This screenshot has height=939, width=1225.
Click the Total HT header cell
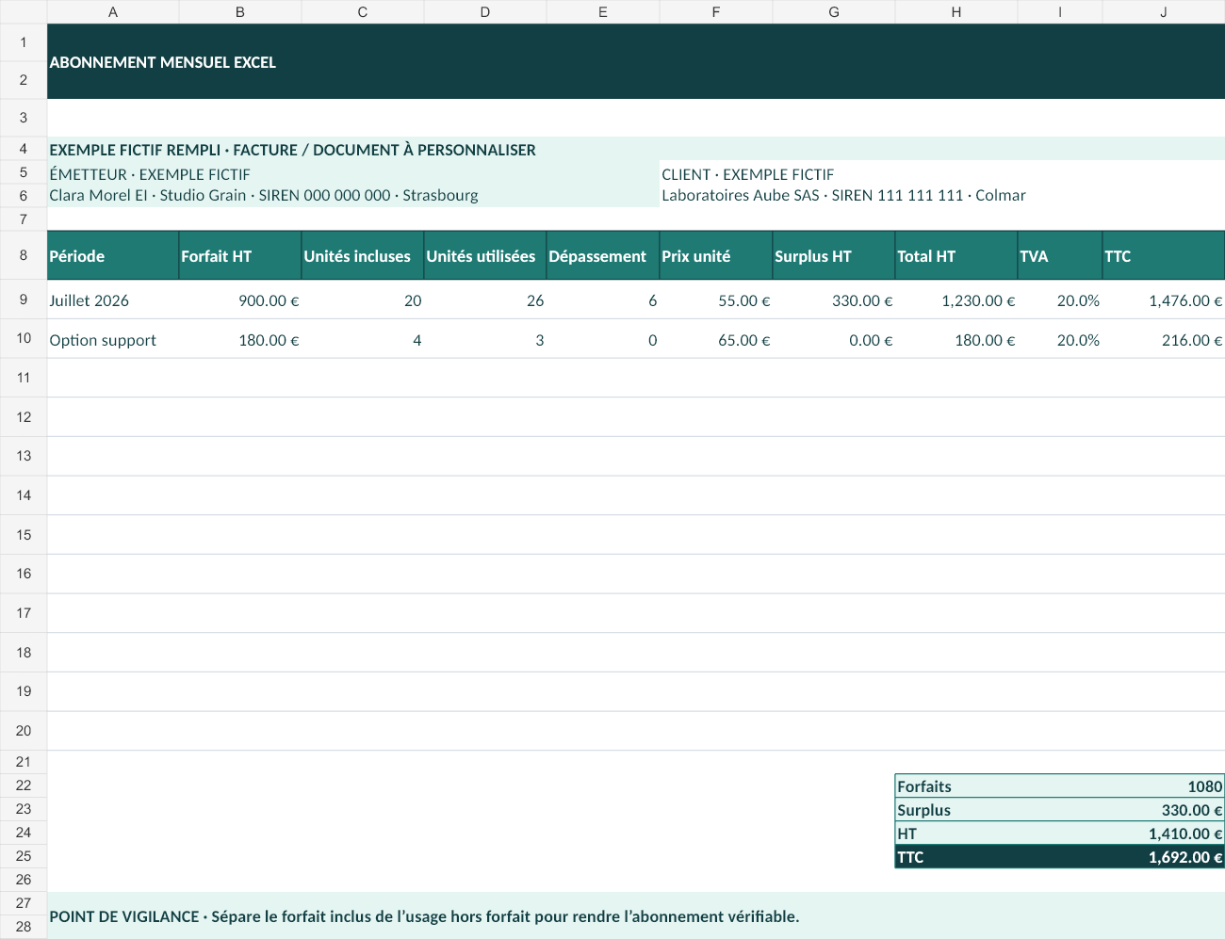[x=956, y=255]
